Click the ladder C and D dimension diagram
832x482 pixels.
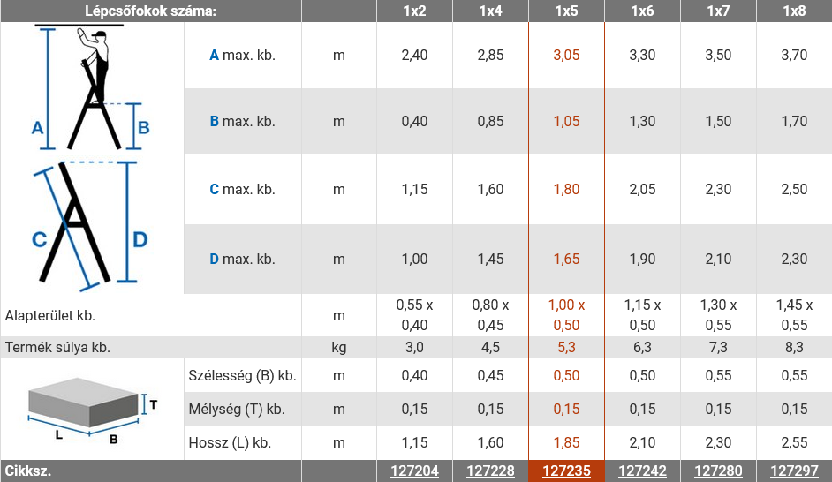point(89,227)
